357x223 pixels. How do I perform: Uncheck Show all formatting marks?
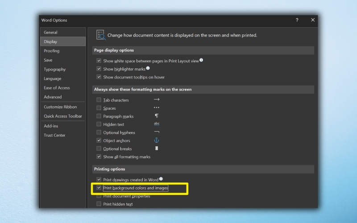(x=99, y=157)
